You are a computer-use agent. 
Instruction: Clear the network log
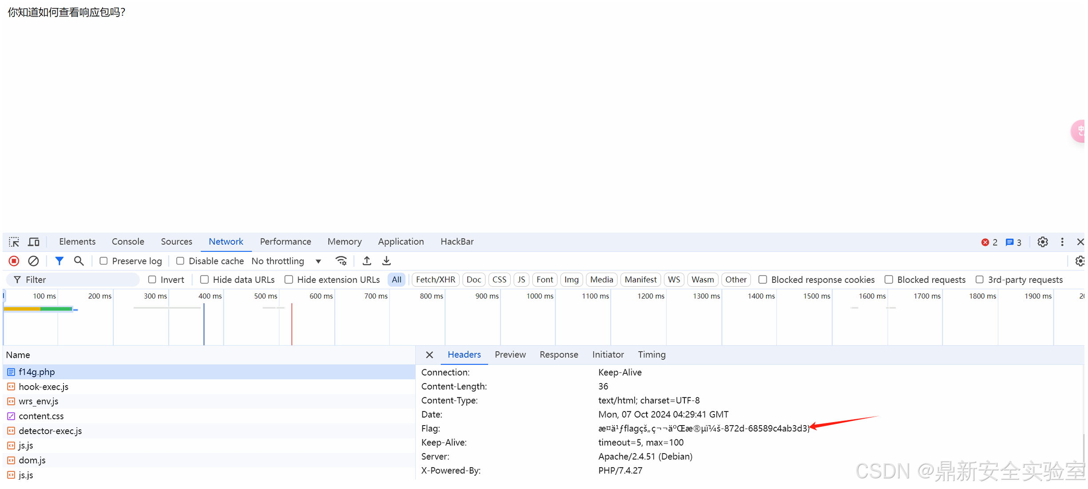pyautogui.click(x=33, y=261)
